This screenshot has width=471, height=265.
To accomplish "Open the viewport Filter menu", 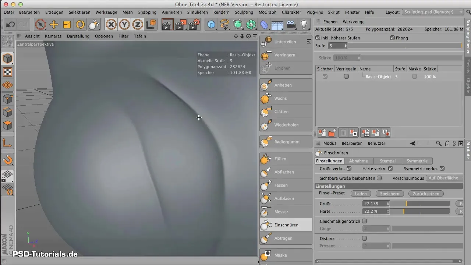I will click(123, 36).
